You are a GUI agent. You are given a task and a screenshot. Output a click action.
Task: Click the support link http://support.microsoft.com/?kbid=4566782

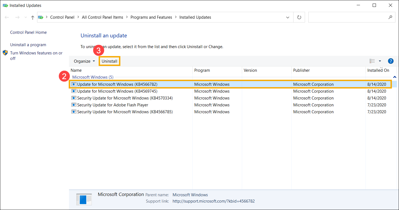pos(214,201)
